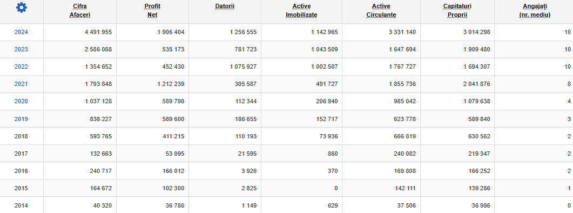
Task: Open the 2024 year link
Action: [x=21, y=32]
